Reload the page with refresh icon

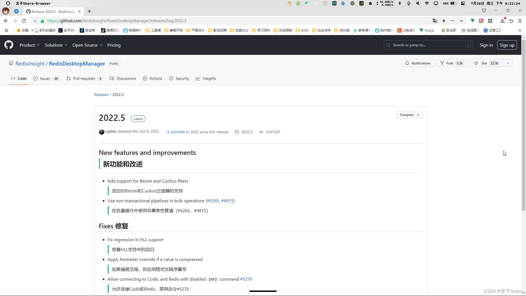tap(24, 21)
